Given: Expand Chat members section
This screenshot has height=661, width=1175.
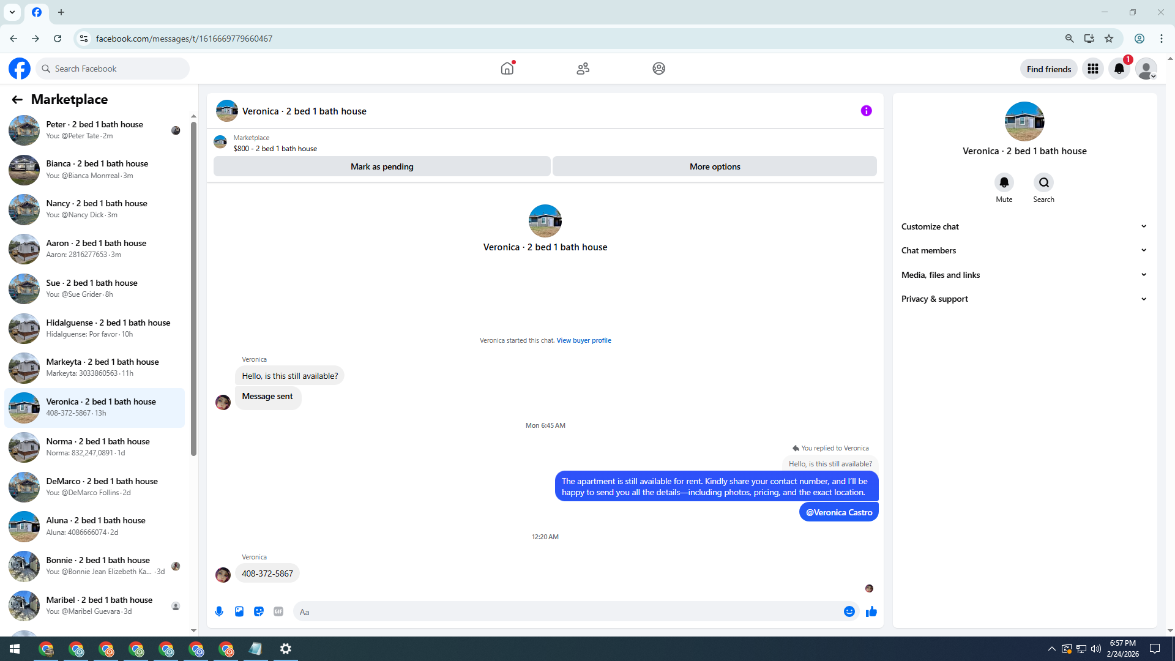Looking at the screenshot, I should [1023, 250].
